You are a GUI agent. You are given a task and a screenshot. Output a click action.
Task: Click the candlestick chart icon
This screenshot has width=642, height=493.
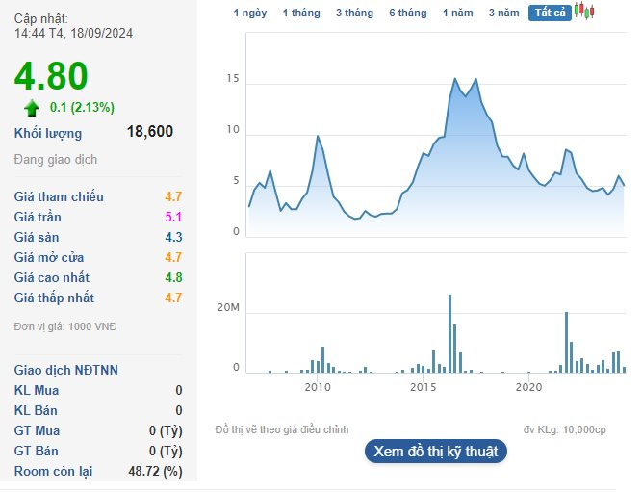[584, 12]
